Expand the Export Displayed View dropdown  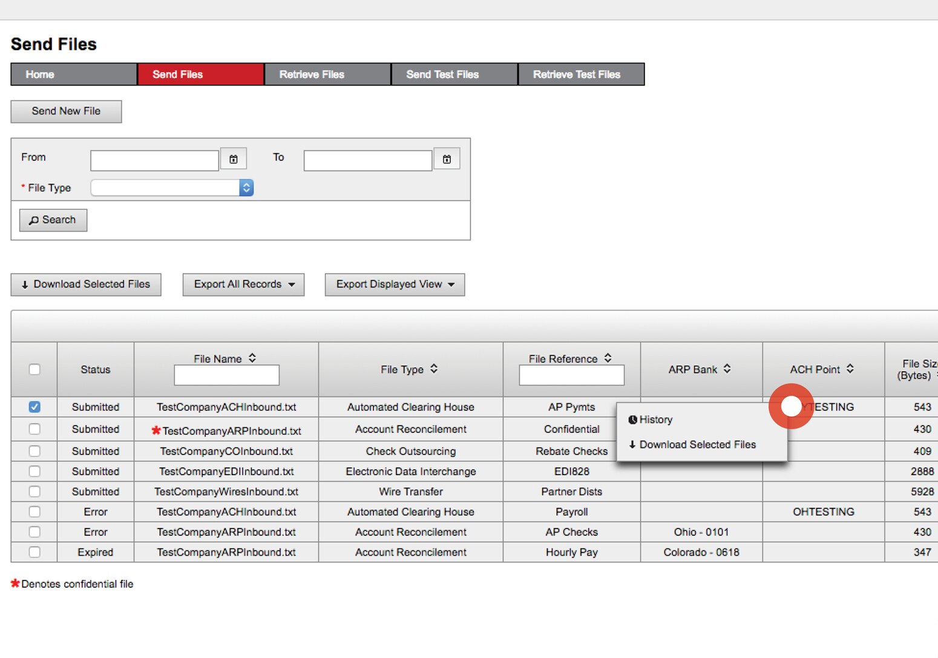coord(451,285)
